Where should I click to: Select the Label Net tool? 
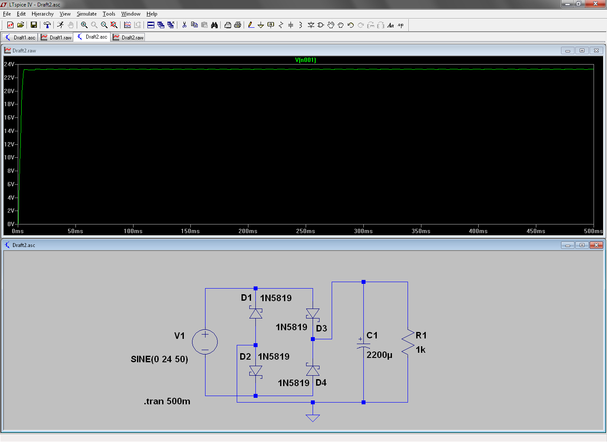click(x=271, y=25)
